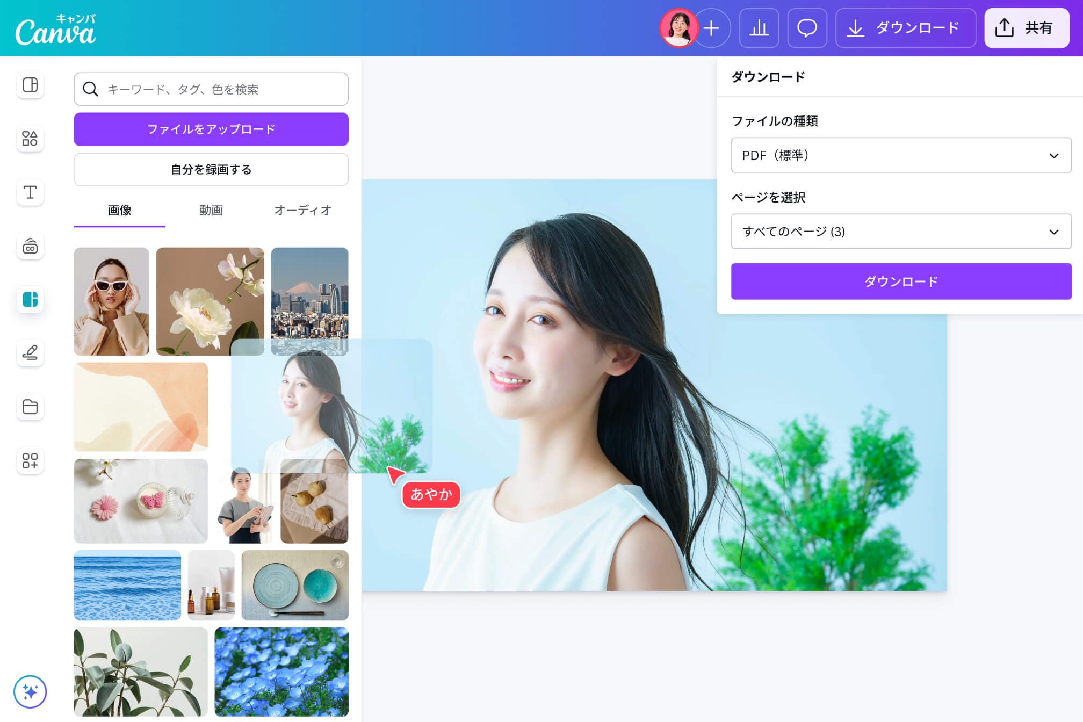Click the ダウンロード panel heading
1083x722 pixels.
click(768, 77)
